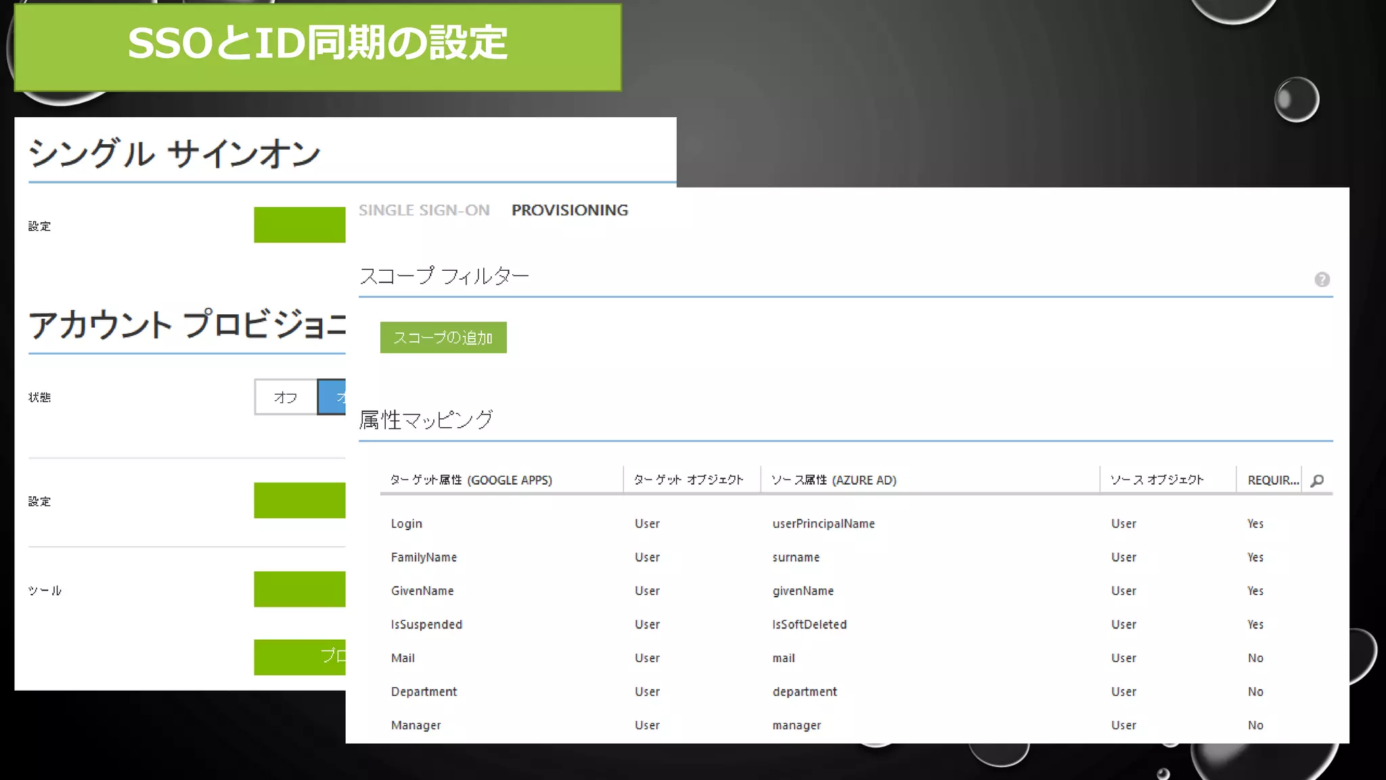Click the bottom green プロ button
This screenshot has width=1386, height=780.
300,657
